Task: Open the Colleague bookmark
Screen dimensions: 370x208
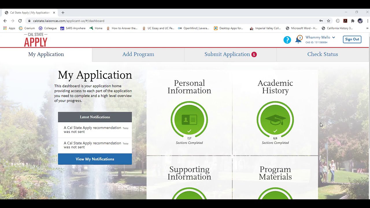Action: [x=48, y=28]
